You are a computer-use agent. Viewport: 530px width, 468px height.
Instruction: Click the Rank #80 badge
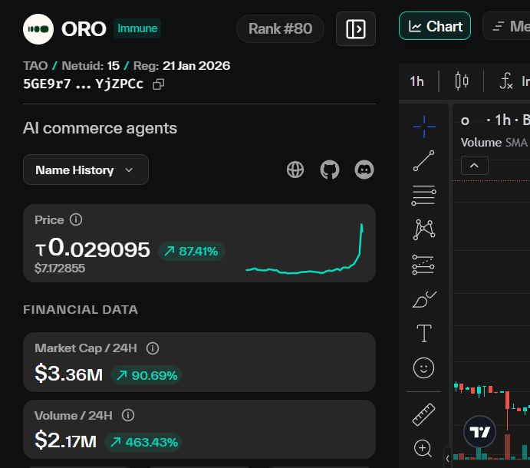point(280,28)
